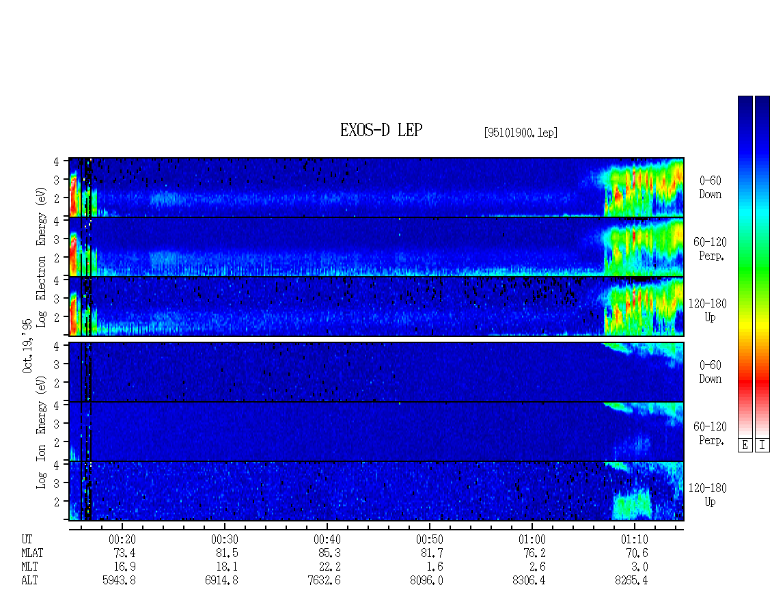Select the 00:40 UT tick label
Image resolution: width=772 pixels, height=598 pixels.
tap(327, 539)
